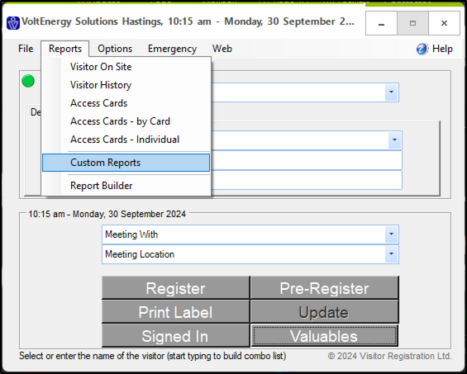Image resolution: width=467 pixels, height=374 pixels.
Task: Click the Valuables button
Action: coord(324,336)
